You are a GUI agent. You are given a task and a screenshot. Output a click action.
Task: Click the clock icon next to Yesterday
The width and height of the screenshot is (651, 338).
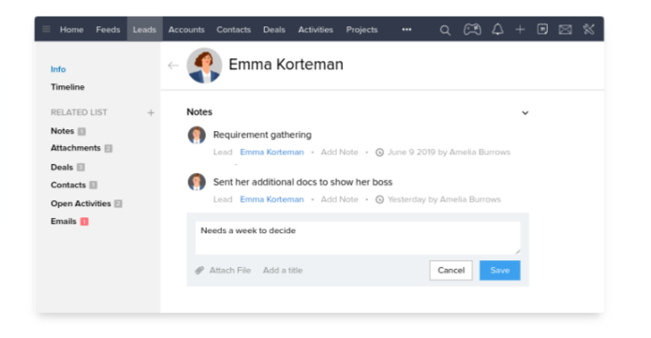pos(379,199)
